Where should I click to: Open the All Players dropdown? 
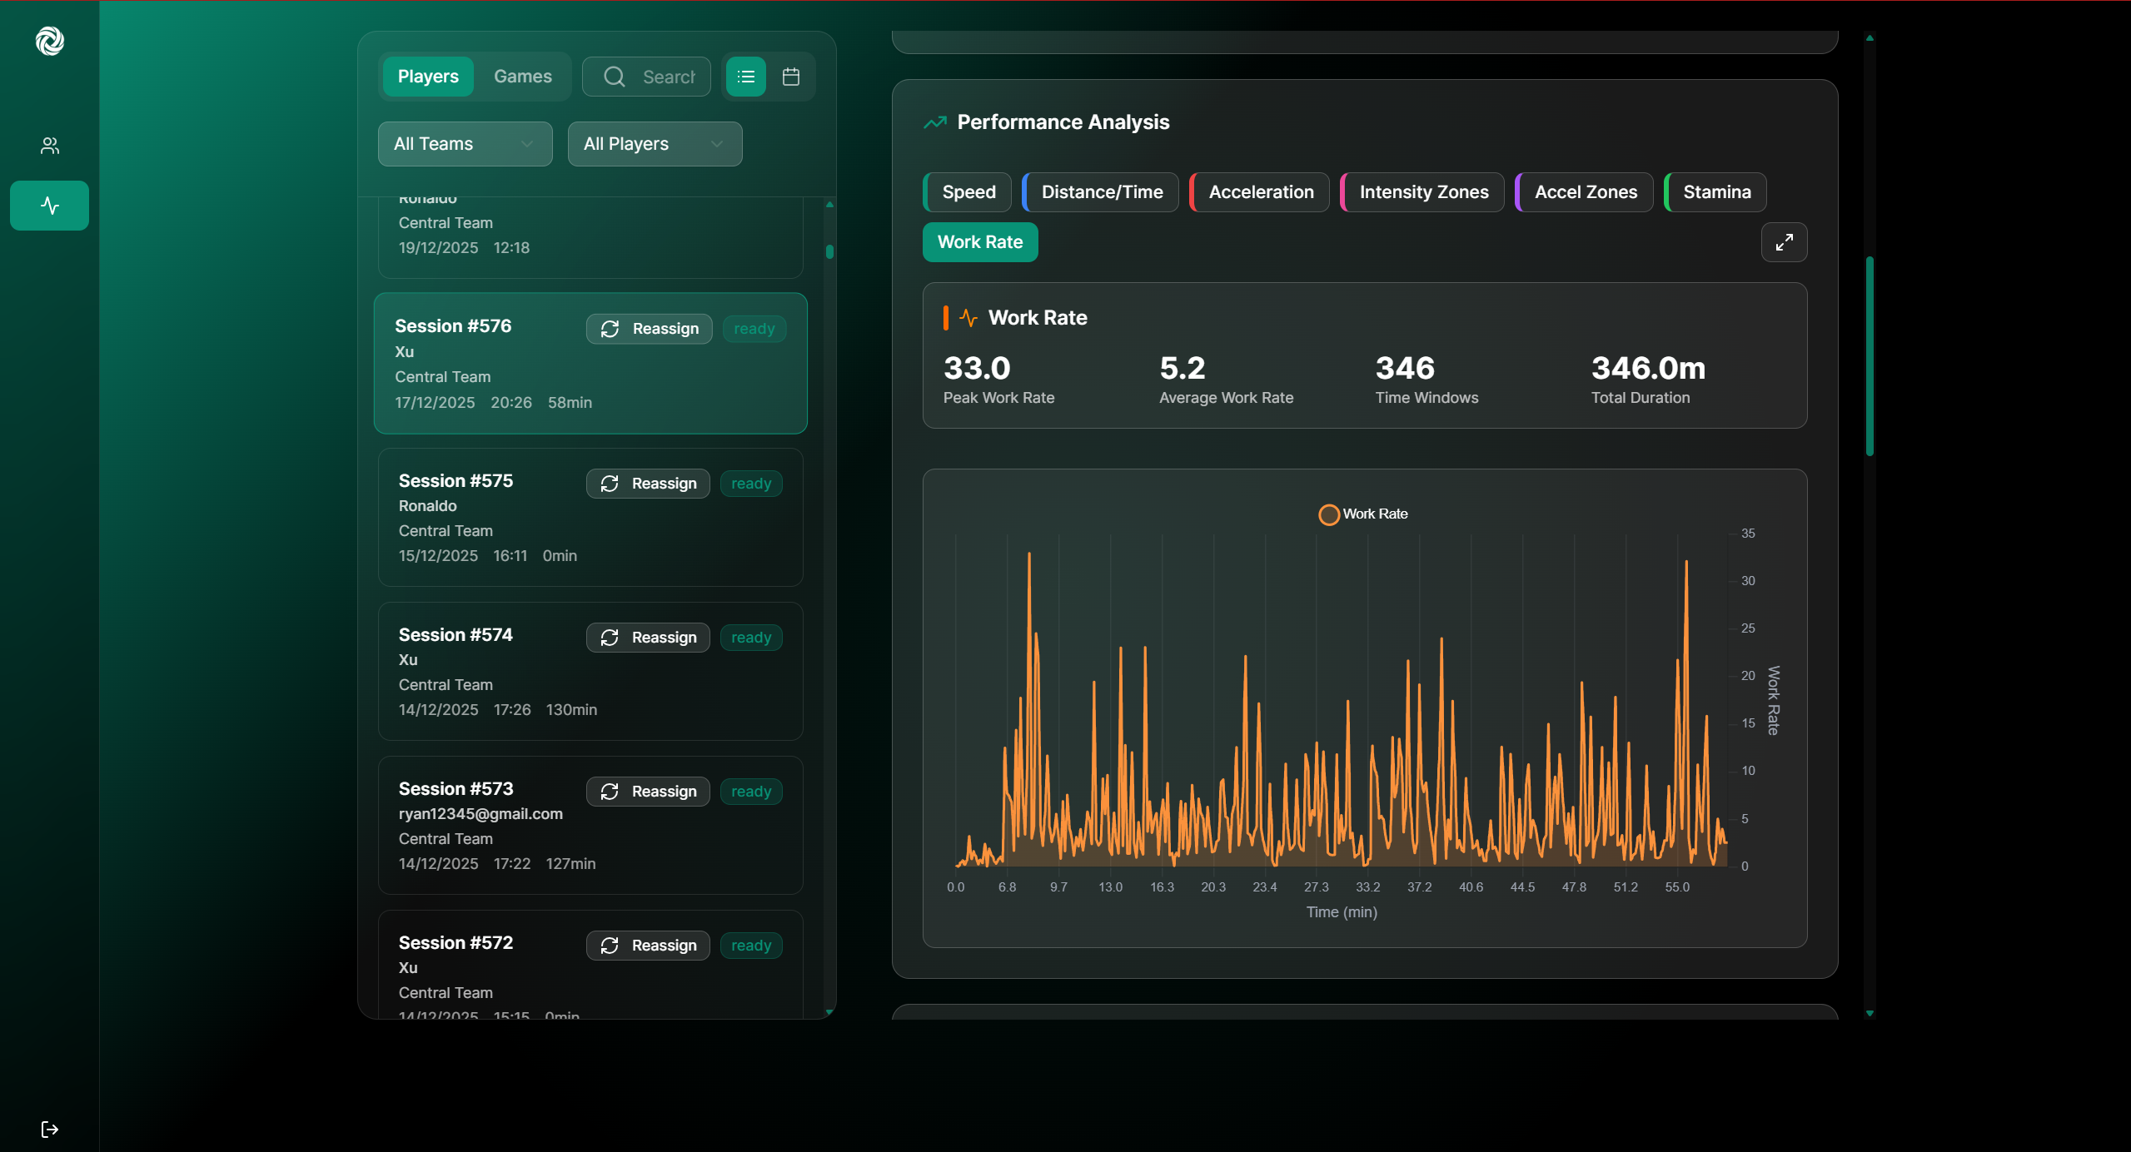[654, 144]
